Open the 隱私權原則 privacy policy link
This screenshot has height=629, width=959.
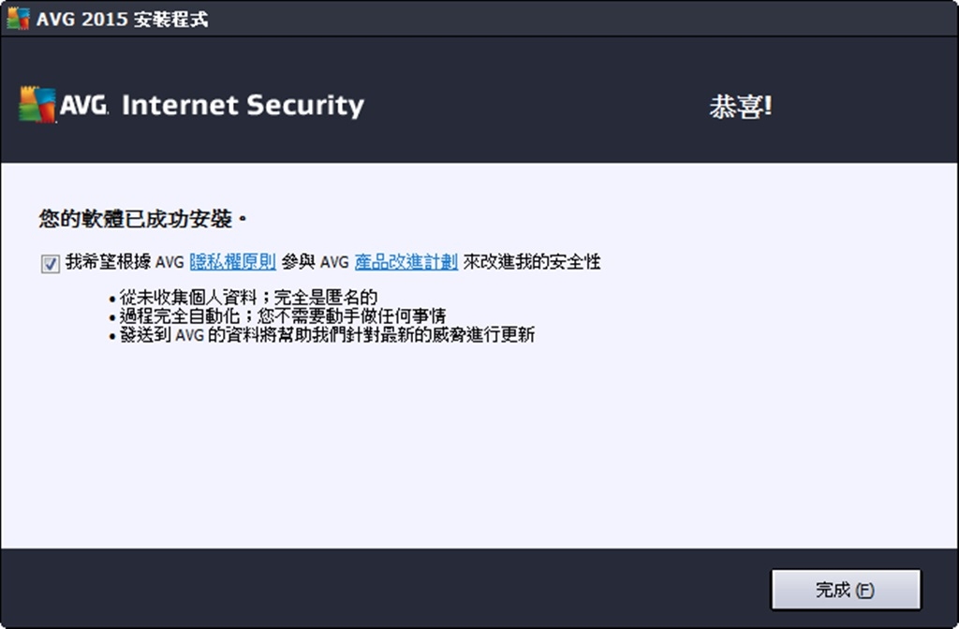[233, 262]
